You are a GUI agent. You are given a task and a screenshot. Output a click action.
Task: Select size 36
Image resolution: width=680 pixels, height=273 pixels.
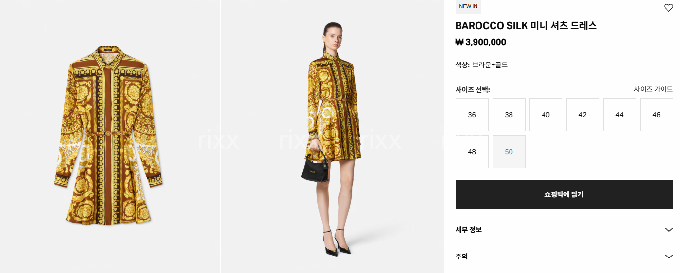pos(472,115)
